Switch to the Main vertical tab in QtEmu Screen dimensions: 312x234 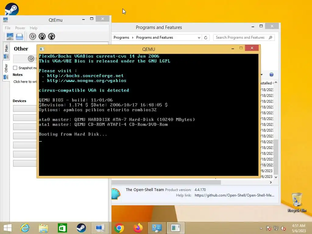point(6,51)
